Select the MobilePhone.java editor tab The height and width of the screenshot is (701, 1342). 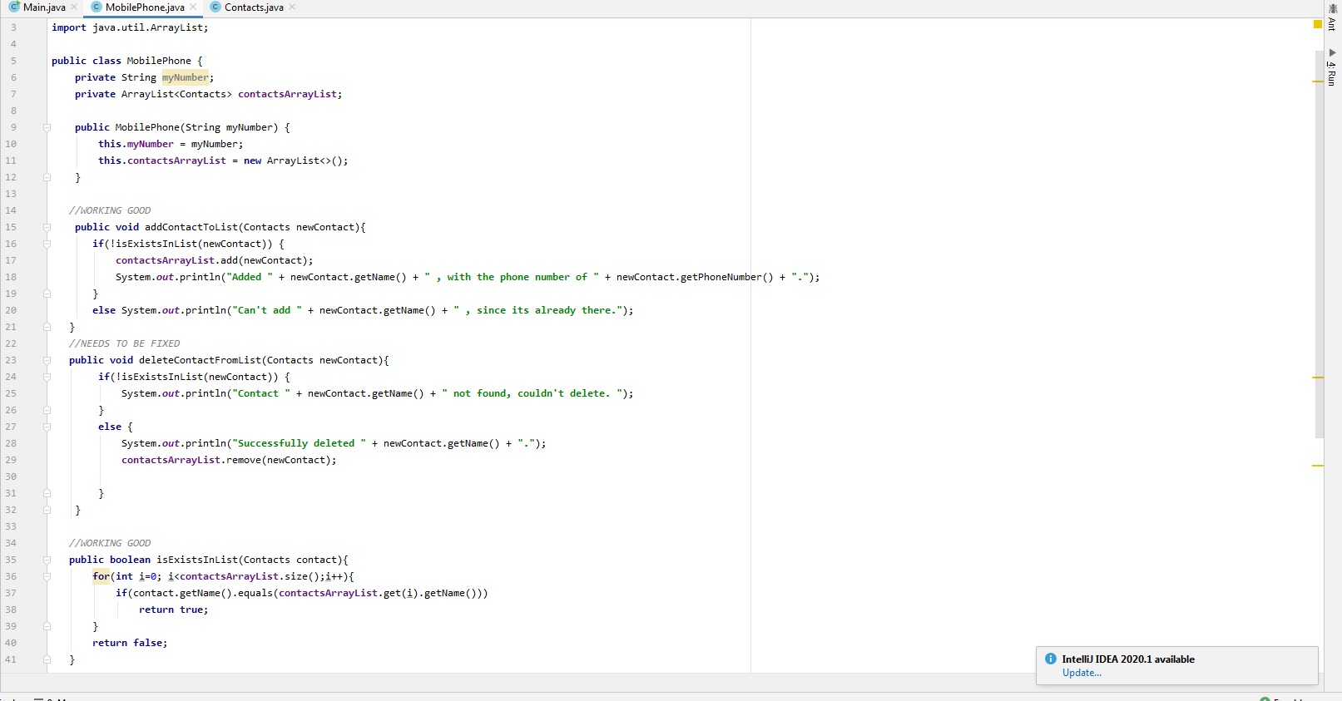(144, 7)
